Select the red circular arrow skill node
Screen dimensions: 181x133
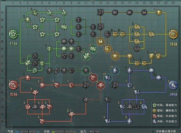click(71, 85)
